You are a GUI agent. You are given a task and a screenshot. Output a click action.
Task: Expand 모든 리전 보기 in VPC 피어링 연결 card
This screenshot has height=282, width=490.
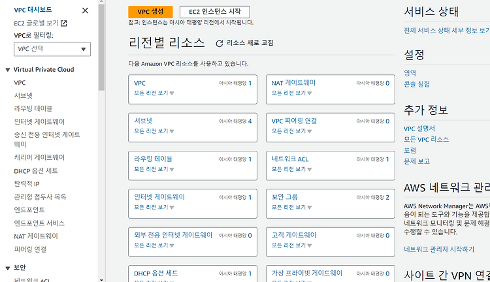tap(291, 131)
